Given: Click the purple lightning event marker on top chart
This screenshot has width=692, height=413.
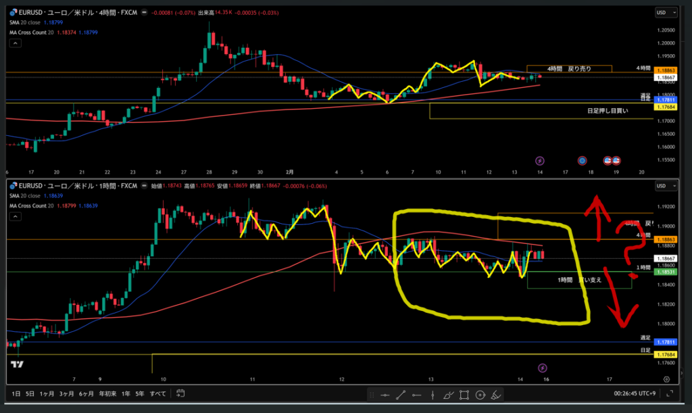Looking at the screenshot, I should 539,161.
